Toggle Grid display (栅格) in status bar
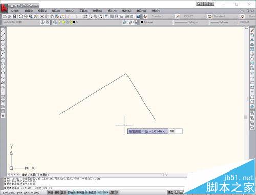Viewport: 256px width, 195px height. tap(57, 192)
